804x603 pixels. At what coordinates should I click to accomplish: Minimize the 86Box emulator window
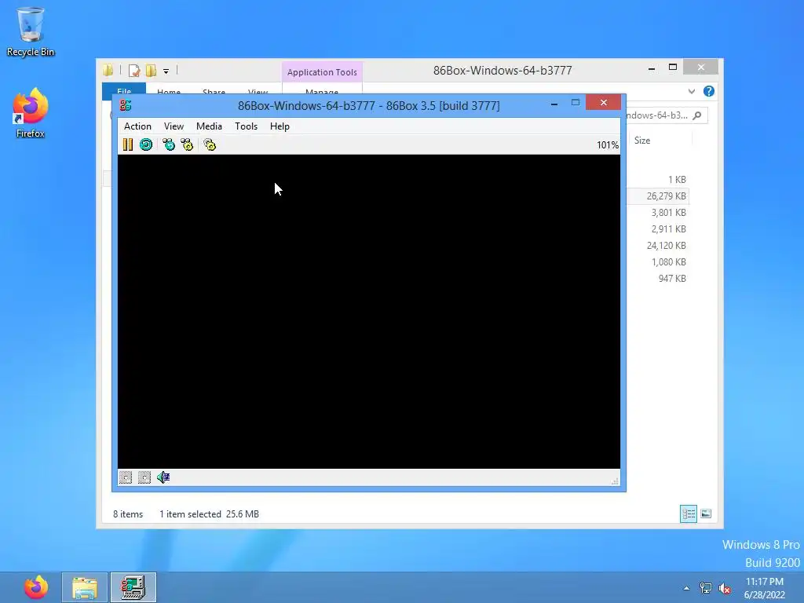[554, 104]
